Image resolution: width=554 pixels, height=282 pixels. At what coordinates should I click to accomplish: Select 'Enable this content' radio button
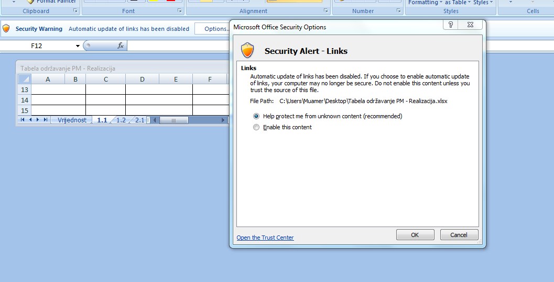tap(256, 127)
